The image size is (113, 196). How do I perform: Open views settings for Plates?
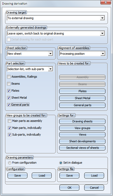click(x=82, y=91)
